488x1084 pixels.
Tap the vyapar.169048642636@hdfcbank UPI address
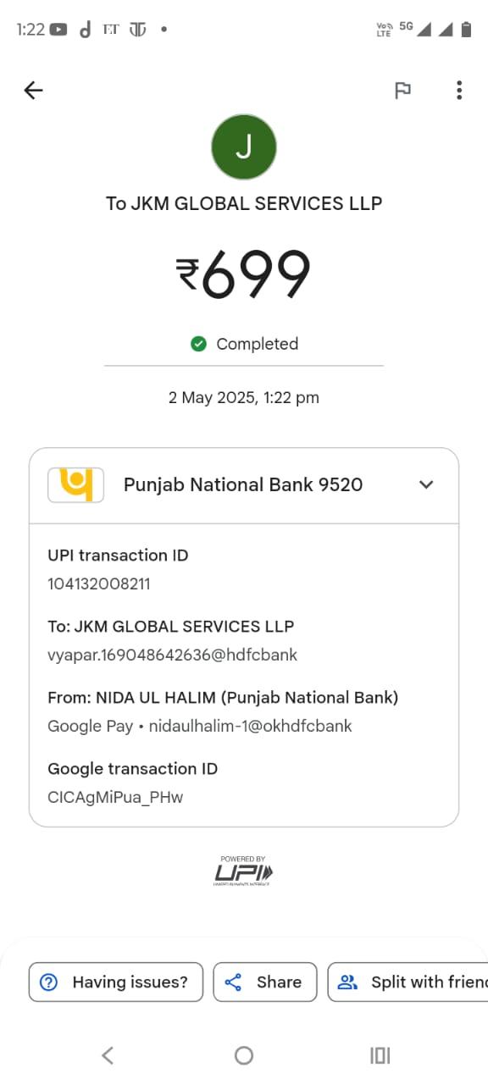pyautogui.click(x=173, y=655)
